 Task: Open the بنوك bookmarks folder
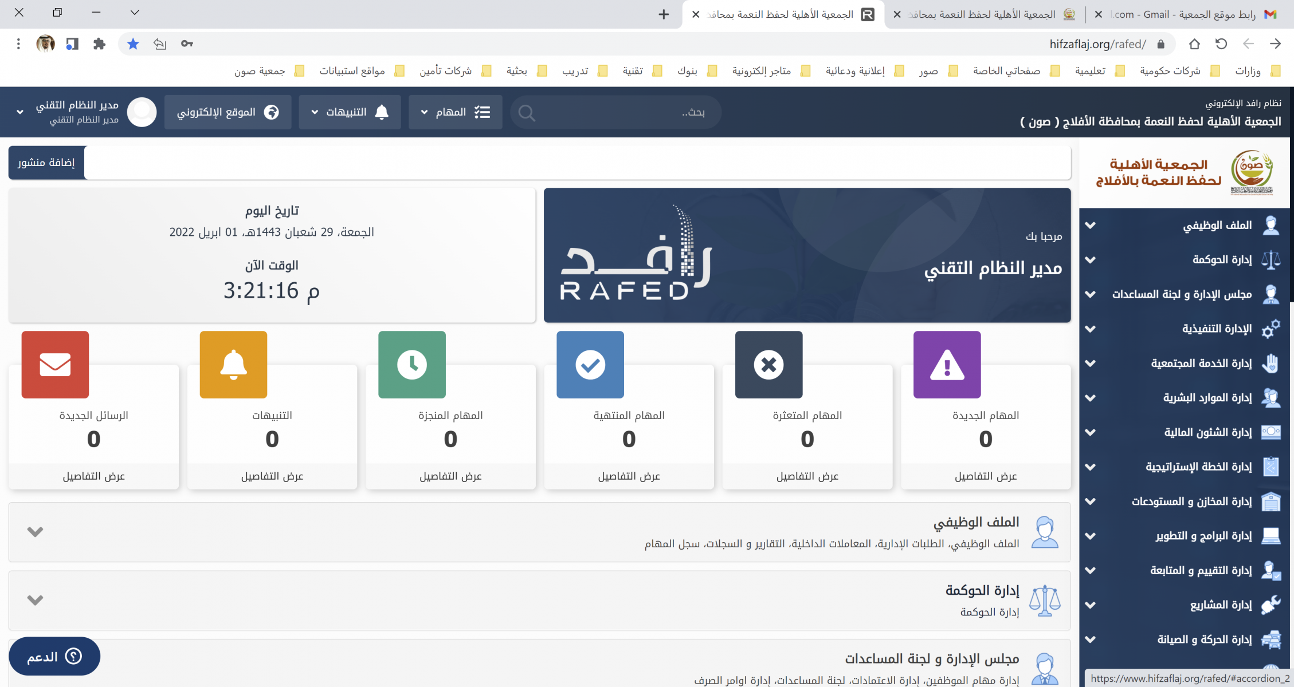697,70
